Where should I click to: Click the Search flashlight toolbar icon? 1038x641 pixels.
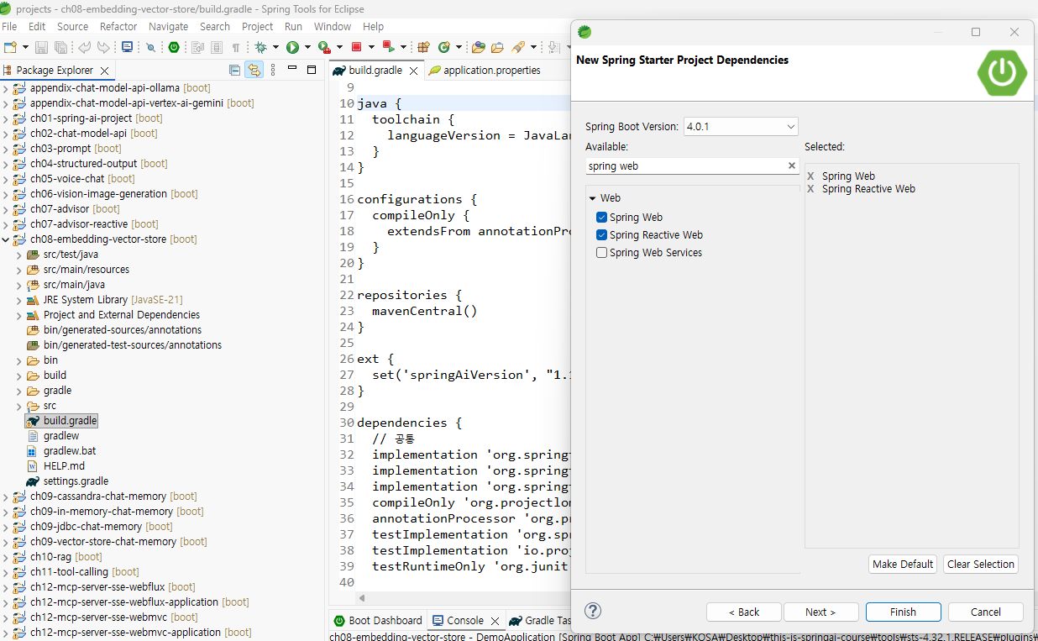(x=518, y=47)
